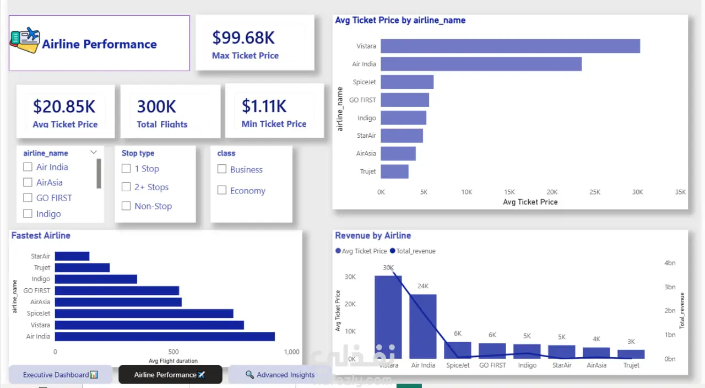The height and width of the screenshot is (388, 705).
Task: Click the Air India column in Revenue by Airline
Action: pos(423,326)
